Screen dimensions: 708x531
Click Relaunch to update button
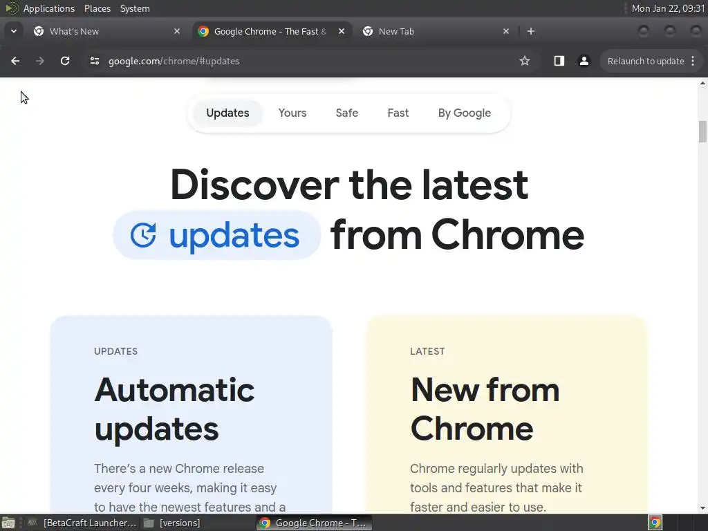(646, 61)
